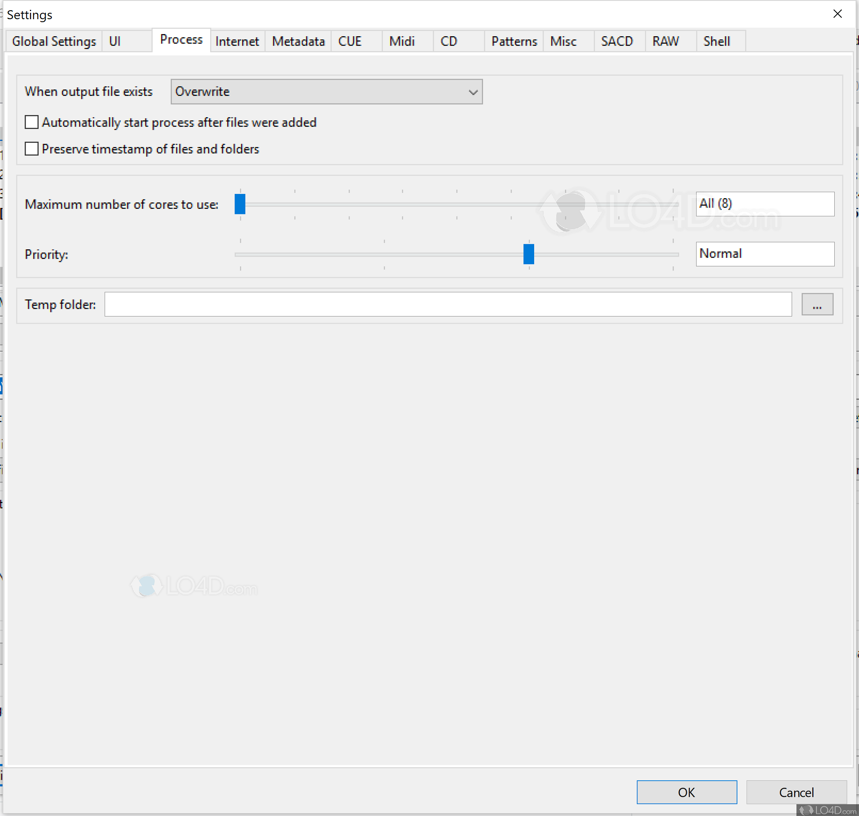The width and height of the screenshot is (859, 816).
Task: Expand the When output file exists dropdown
Action: [x=327, y=92]
